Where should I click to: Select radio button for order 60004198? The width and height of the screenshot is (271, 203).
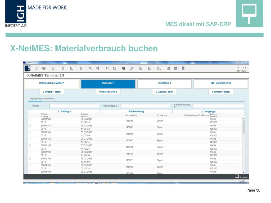[30, 172]
